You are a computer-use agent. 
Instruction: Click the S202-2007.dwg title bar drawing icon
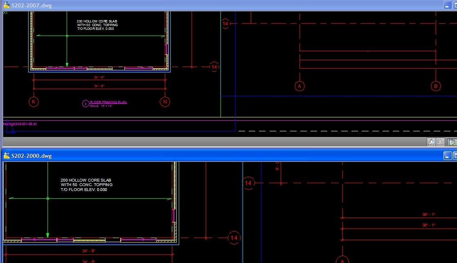click(7, 5)
